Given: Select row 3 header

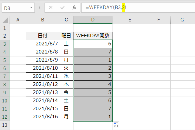Looking at the screenshot, I should point(5,44).
